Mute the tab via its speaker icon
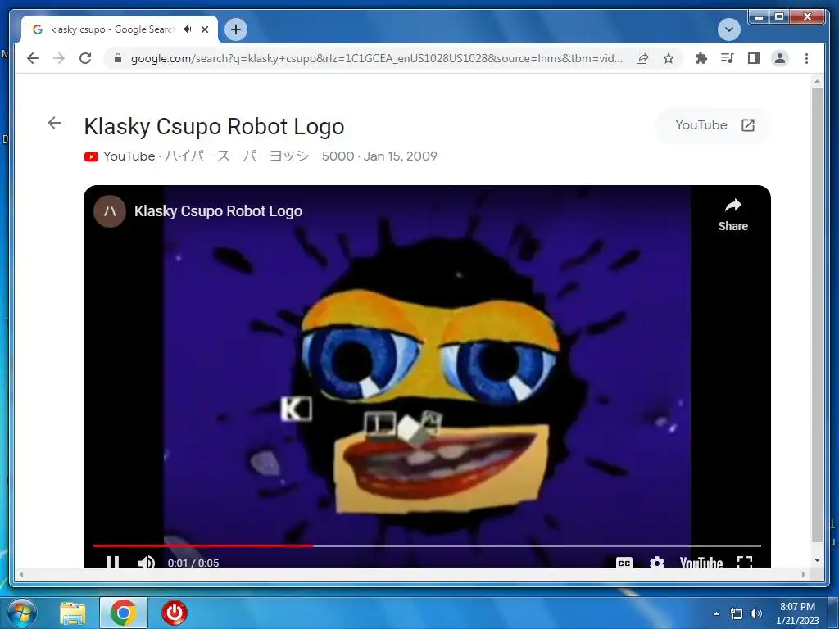 pos(187,29)
